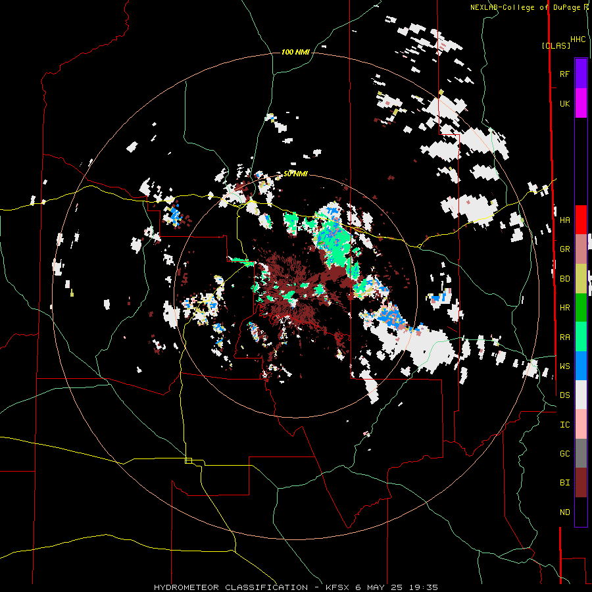
Task: Select the dusty pink GR legend swatch
Action: click(581, 249)
